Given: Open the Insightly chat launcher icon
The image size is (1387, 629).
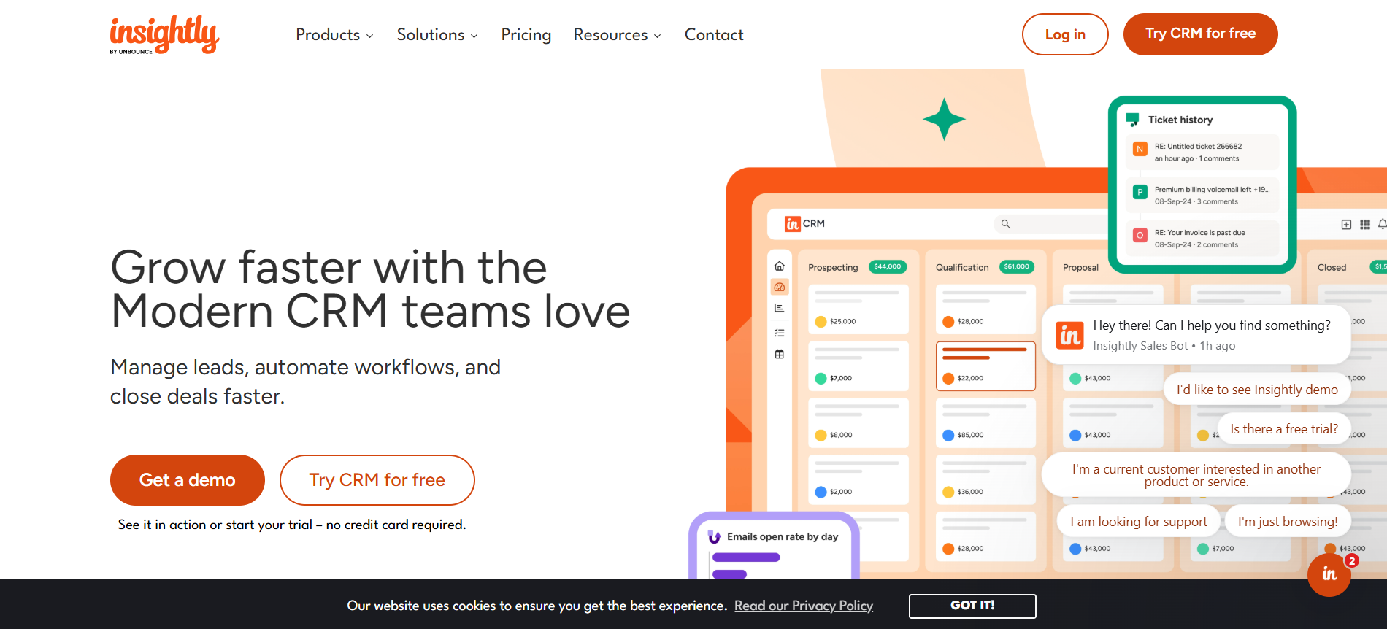Looking at the screenshot, I should (1329, 575).
